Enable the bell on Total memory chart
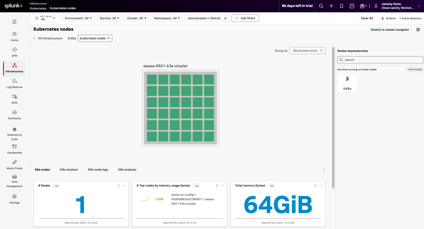The width and height of the screenshot is (424, 229). (x=315, y=185)
